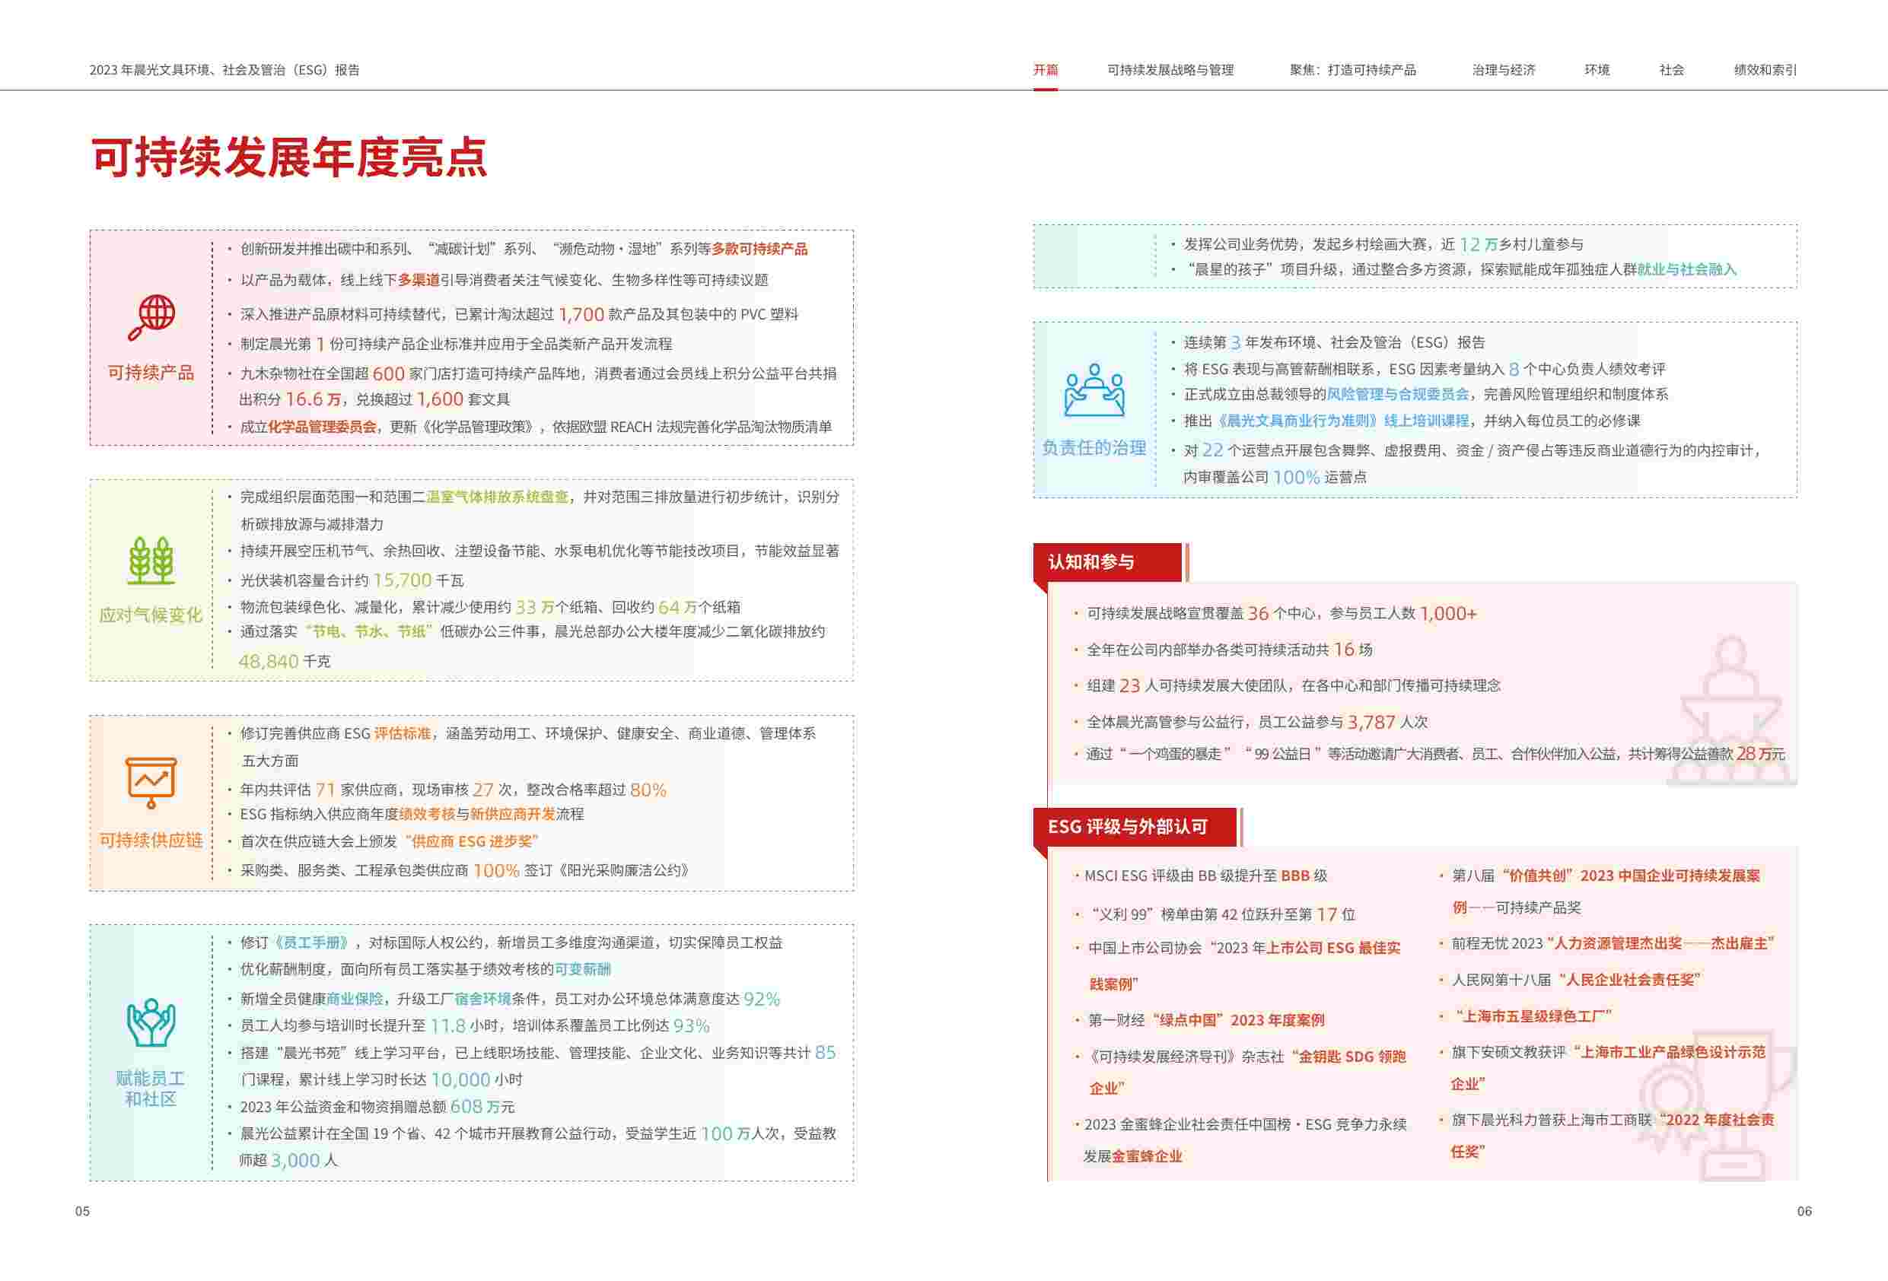Click the highlighted 化学品管理委员会 text
The height and width of the screenshot is (1281, 1888).
point(323,427)
